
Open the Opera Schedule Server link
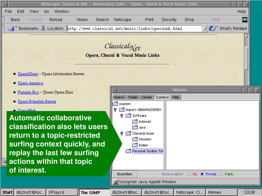[x=37, y=101]
